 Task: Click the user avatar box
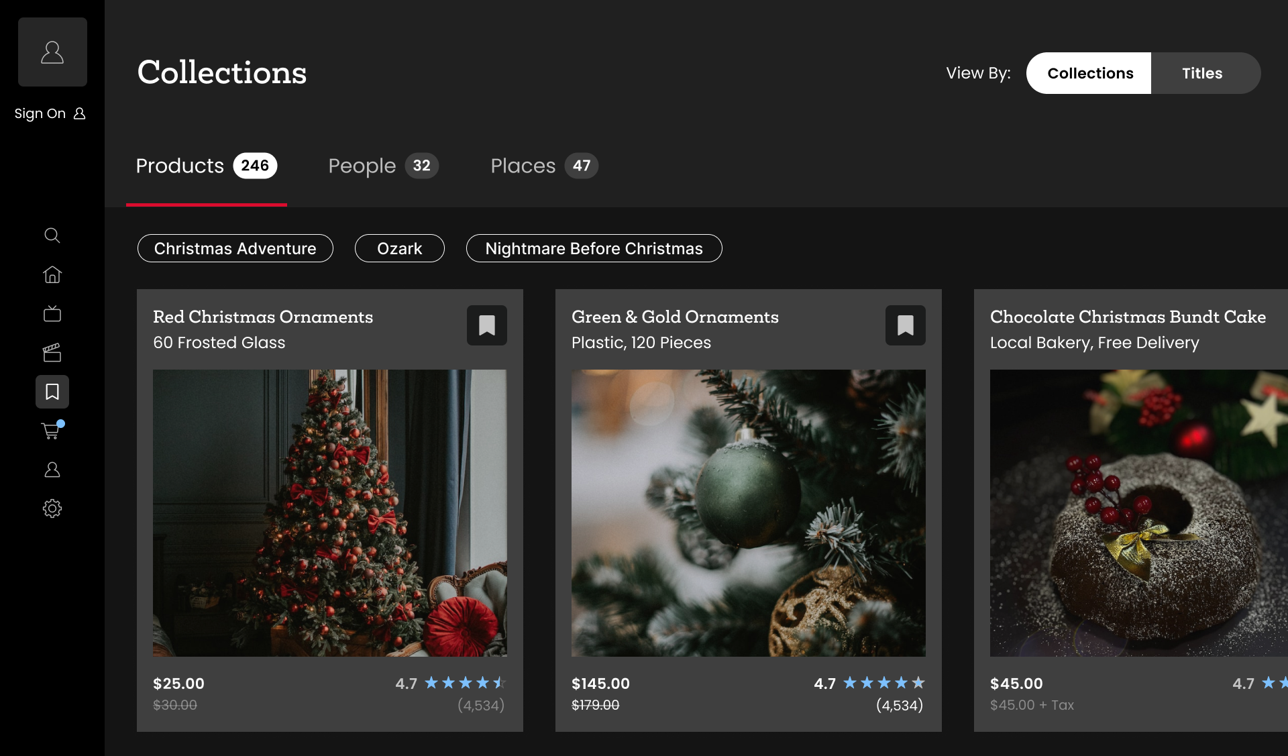coord(52,52)
